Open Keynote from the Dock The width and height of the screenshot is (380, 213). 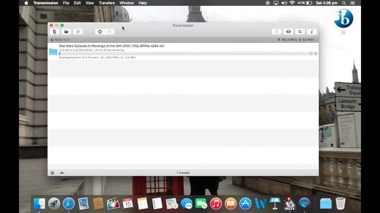click(275, 204)
